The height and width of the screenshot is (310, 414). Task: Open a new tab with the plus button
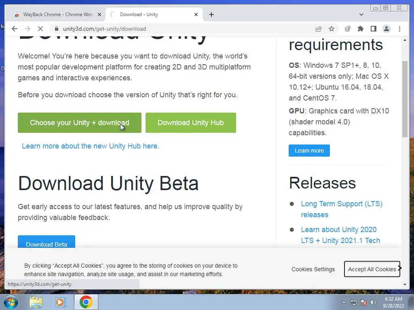click(x=211, y=15)
